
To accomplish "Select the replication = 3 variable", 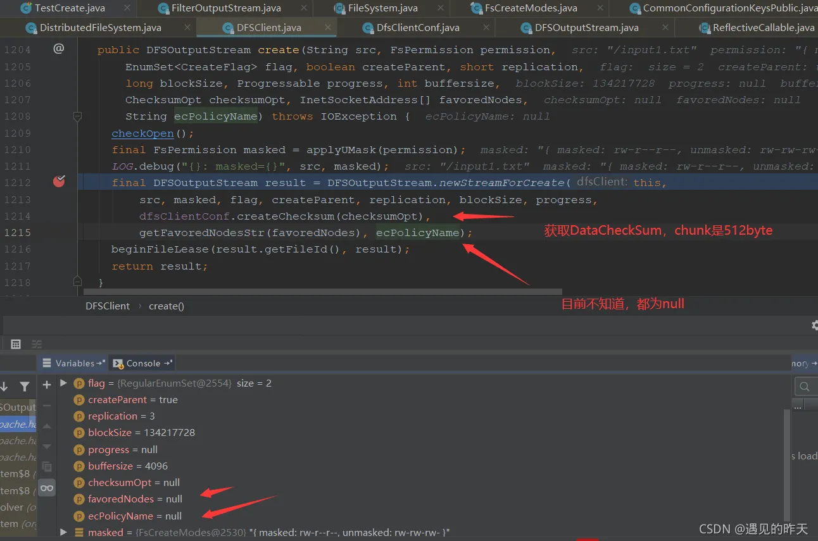I will point(114,416).
